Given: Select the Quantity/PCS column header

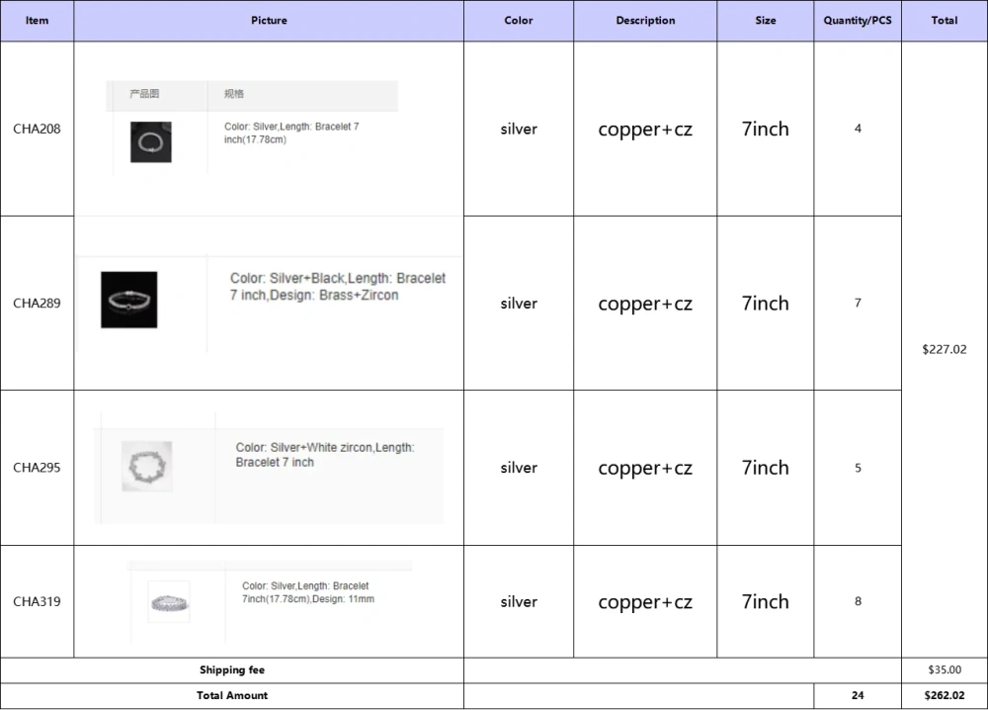Looking at the screenshot, I should pyautogui.click(x=858, y=21).
